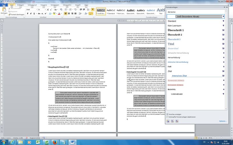
Task: Uncheck the Vorschau anzeigen checkbox
Action: [167, 115]
